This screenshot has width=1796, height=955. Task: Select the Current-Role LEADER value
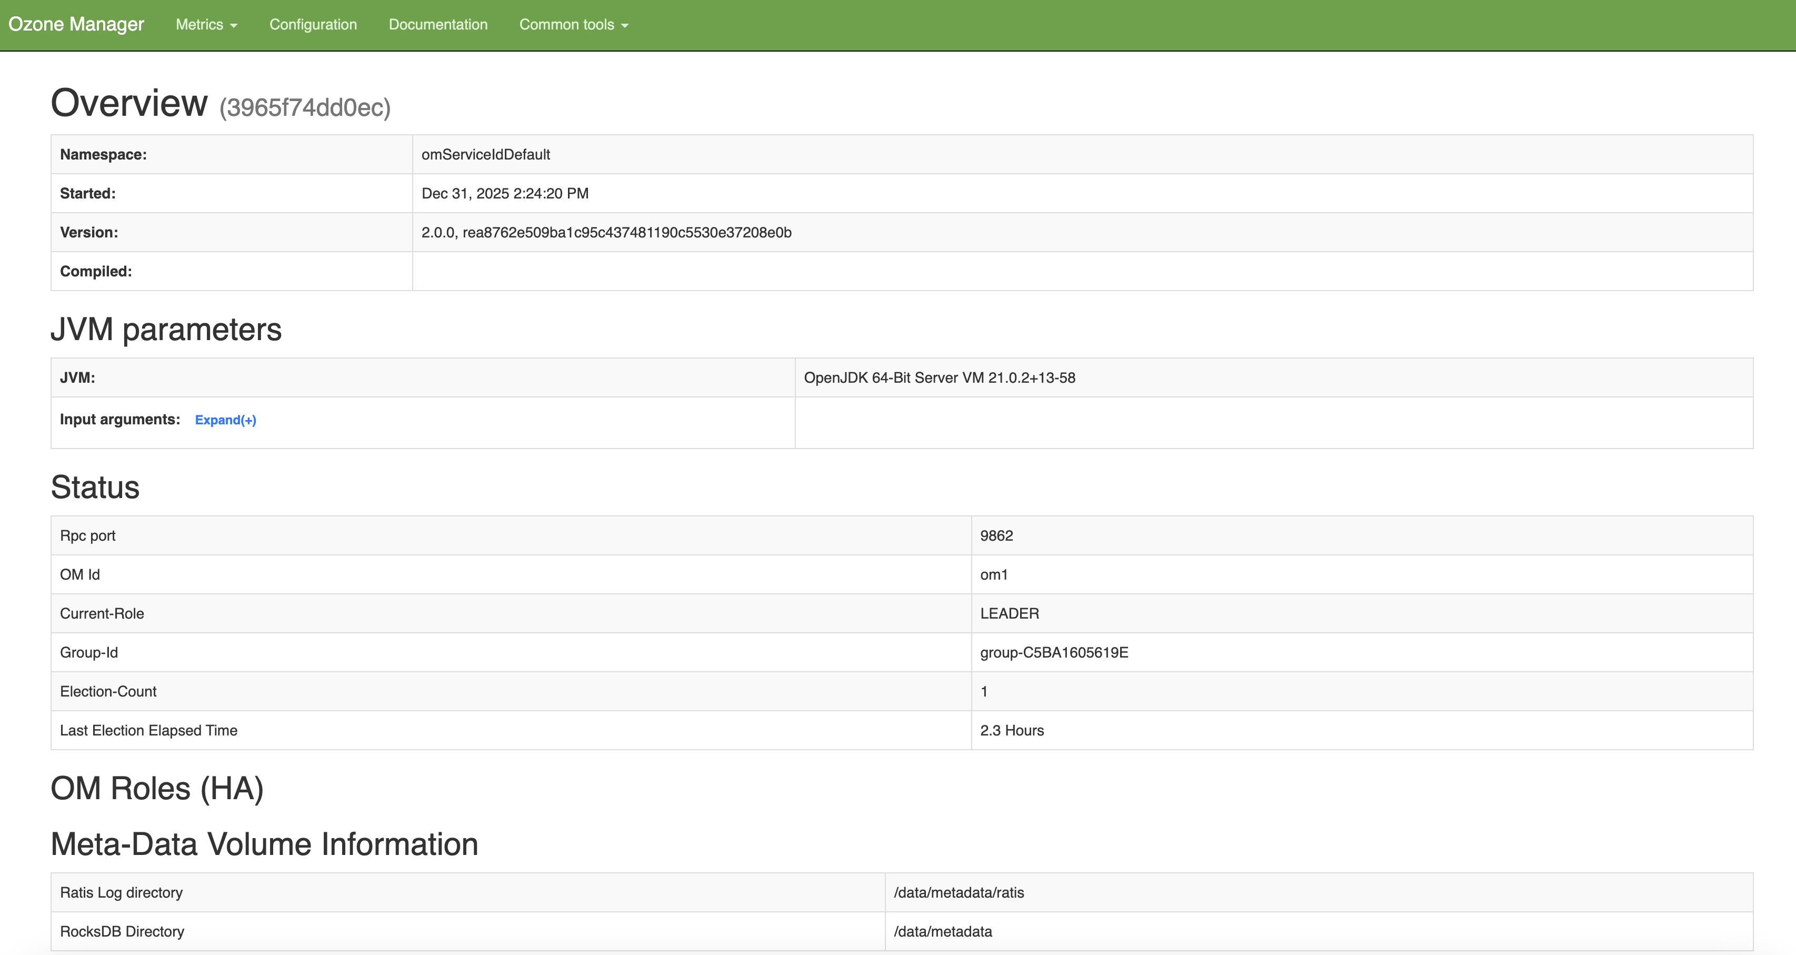pos(1009,613)
